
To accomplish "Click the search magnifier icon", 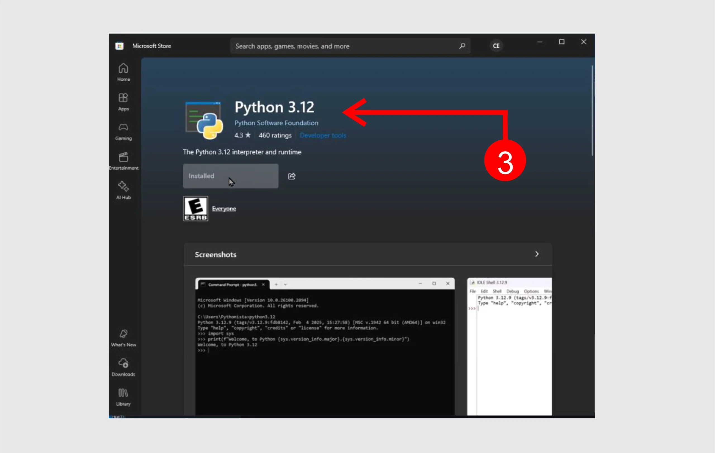I will tap(462, 46).
